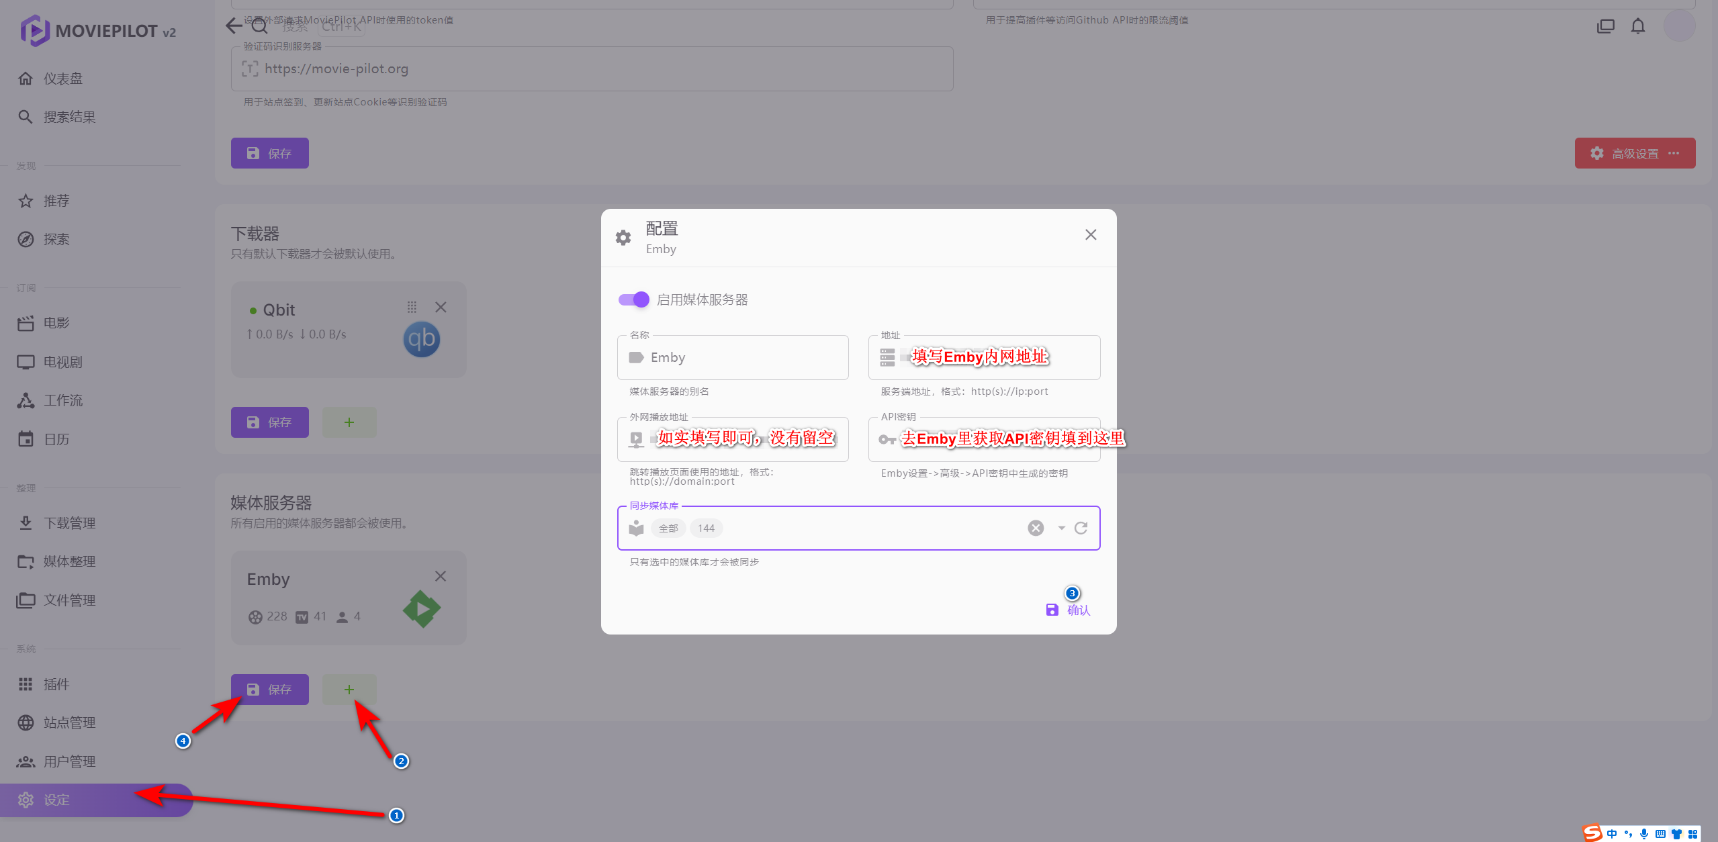
Task: Click the search magnifier in top bar
Action: point(259,26)
